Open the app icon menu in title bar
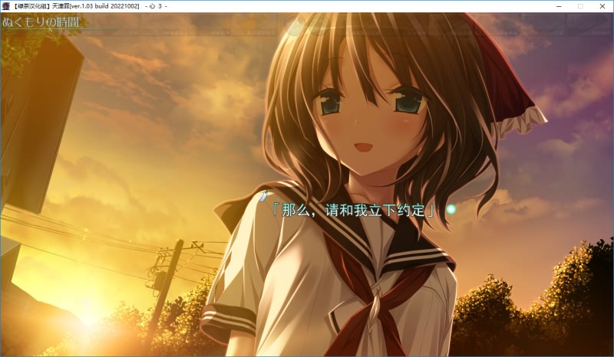This screenshot has height=357, width=614. pyautogui.click(x=6, y=6)
